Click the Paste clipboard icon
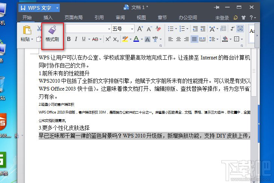 coord(27,30)
